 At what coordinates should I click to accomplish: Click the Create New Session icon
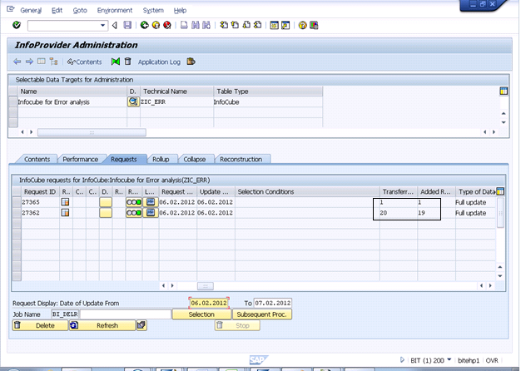coord(274,25)
